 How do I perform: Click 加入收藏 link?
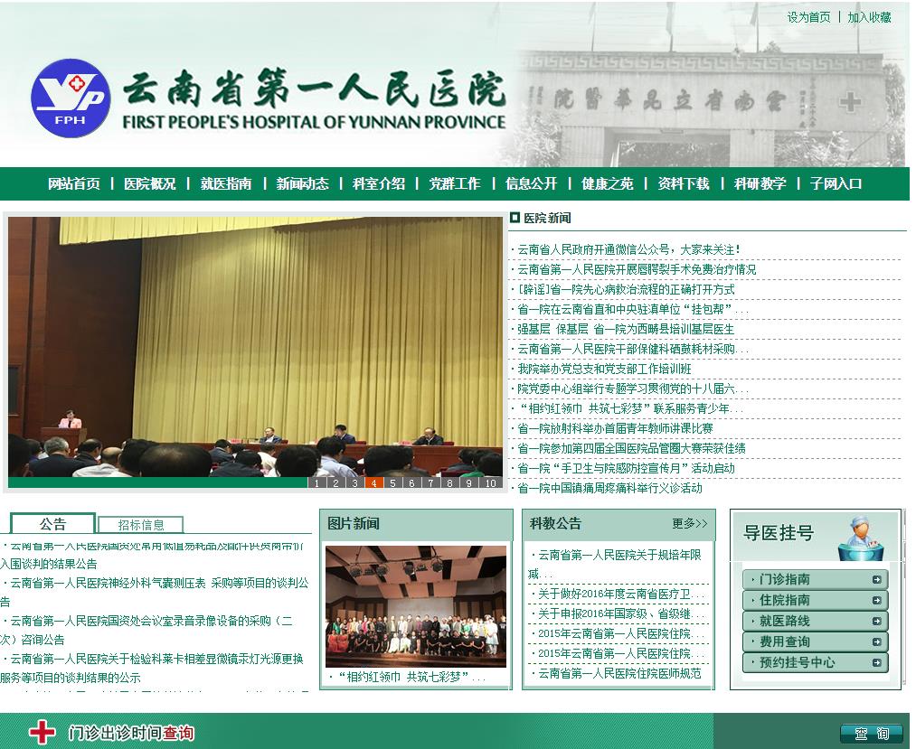tap(869, 17)
